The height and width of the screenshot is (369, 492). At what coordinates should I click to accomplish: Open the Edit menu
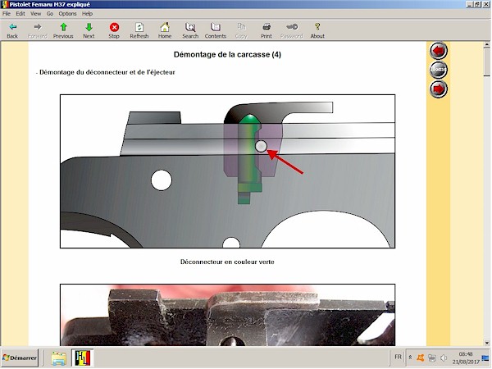[20, 13]
